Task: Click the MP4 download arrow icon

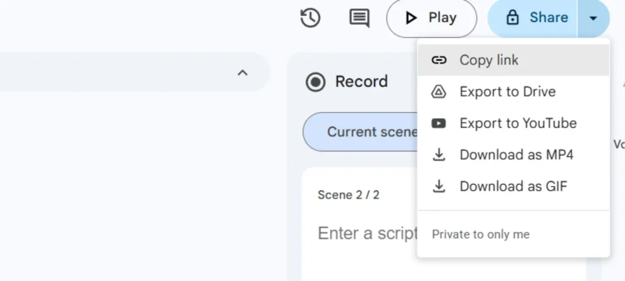Action: pos(439,155)
